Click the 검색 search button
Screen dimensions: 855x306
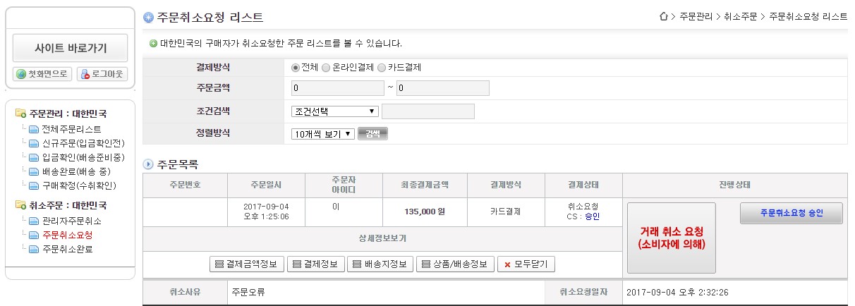[x=372, y=134]
